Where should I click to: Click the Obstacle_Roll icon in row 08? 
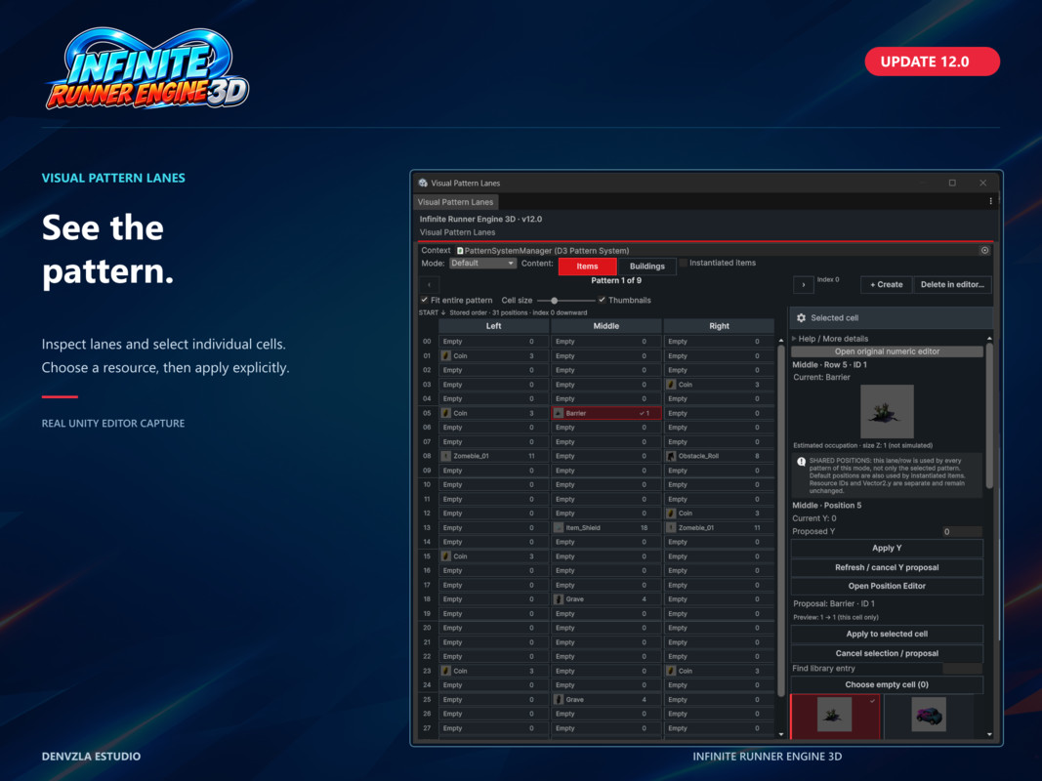(671, 456)
